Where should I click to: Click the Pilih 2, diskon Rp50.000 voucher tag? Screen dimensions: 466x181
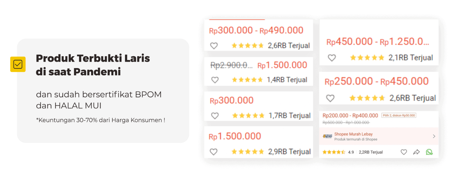(399, 115)
